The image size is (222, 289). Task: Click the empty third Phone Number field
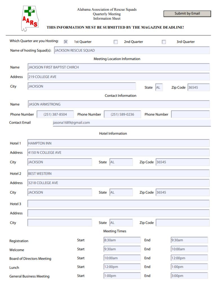click(190, 115)
